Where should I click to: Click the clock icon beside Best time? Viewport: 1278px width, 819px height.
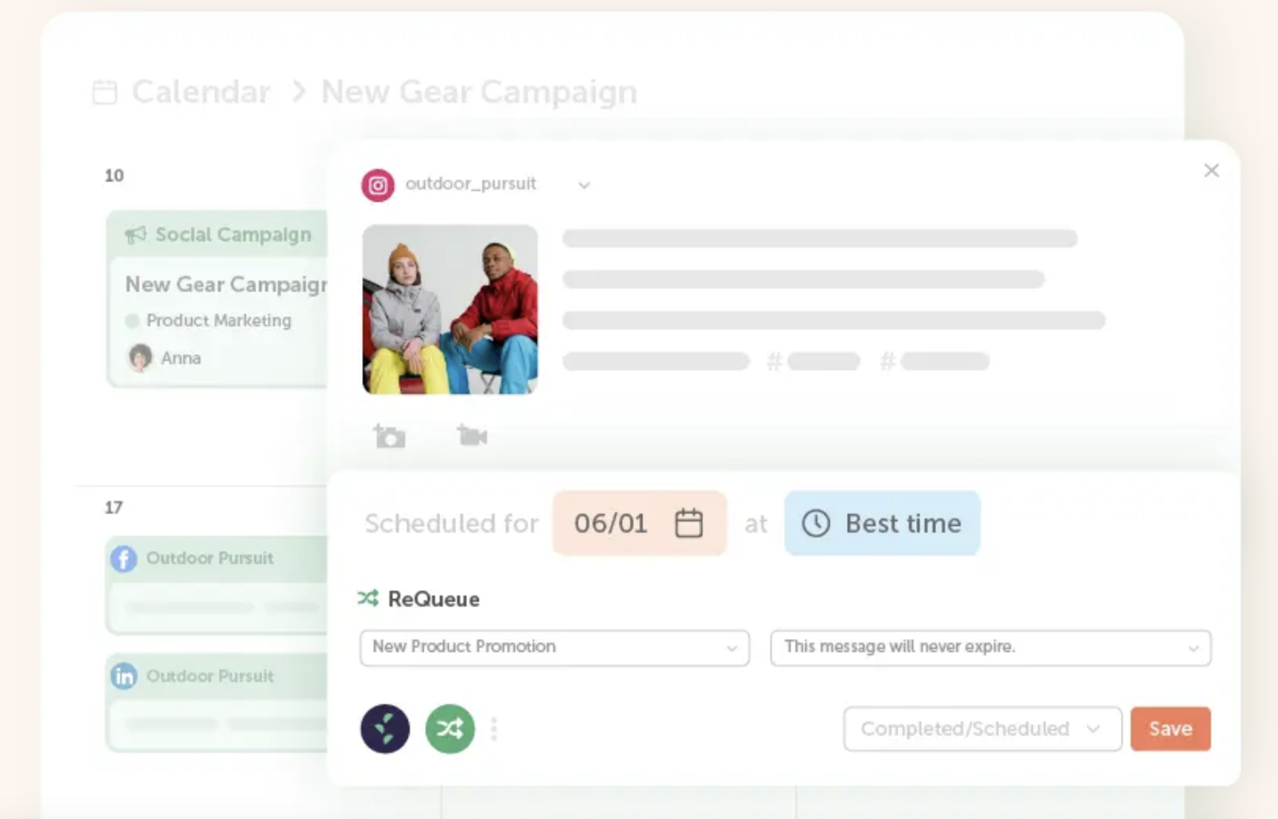tap(816, 524)
